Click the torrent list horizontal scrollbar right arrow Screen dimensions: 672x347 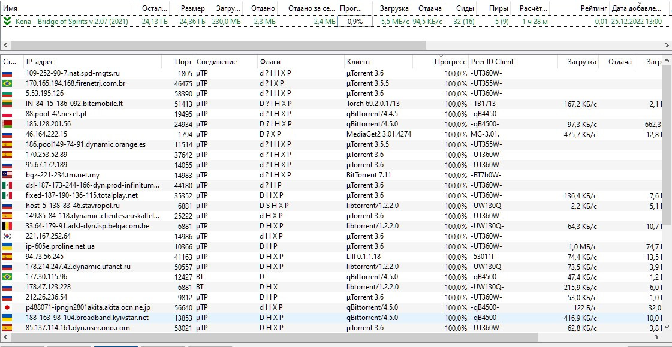tap(667, 46)
